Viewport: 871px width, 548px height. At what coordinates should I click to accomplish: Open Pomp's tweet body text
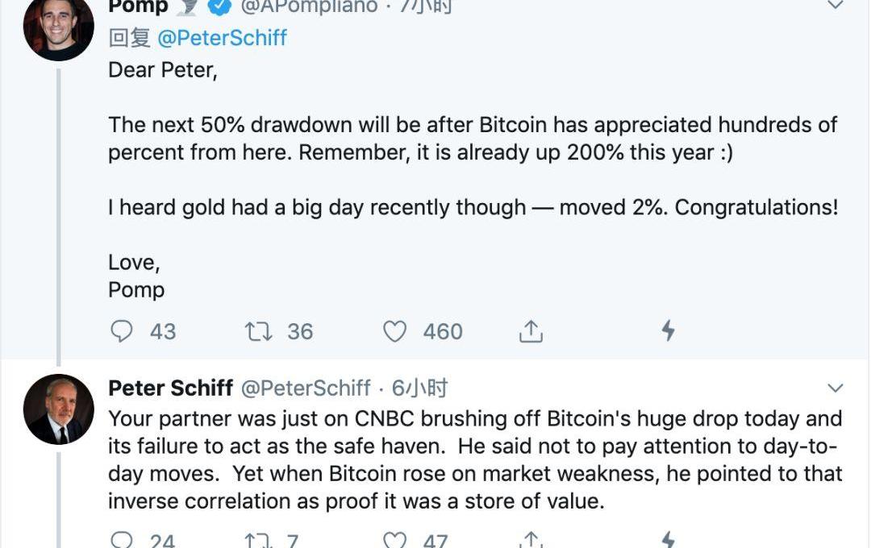tap(473, 139)
